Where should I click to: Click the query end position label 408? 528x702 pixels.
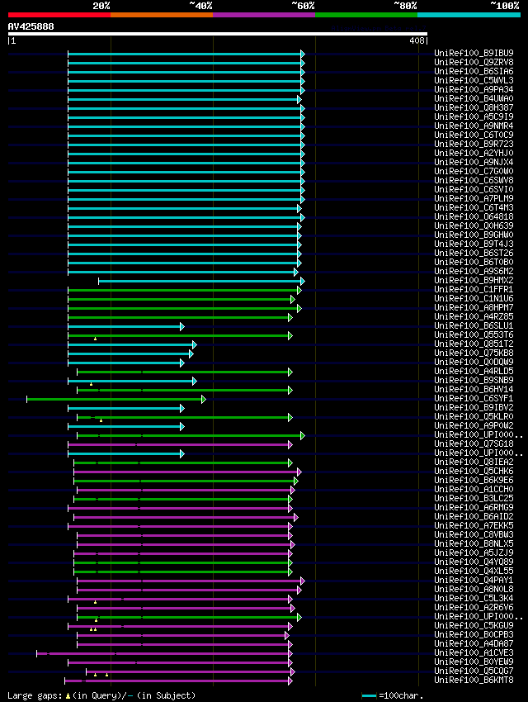(417, 40)
